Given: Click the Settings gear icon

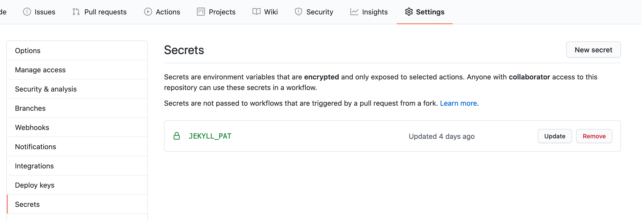Looking at the screenshot, I should pos(409,12).
